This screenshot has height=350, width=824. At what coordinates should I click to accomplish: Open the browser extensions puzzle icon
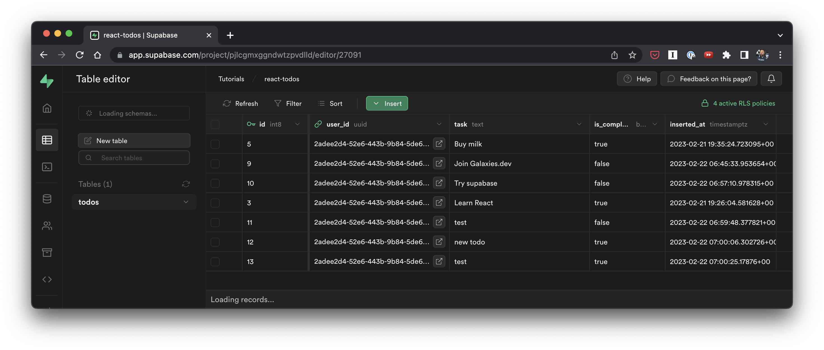pyautogui.click(x=726, y=55)
